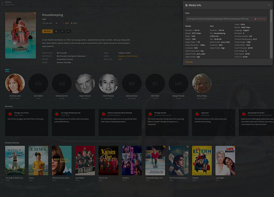Open A Beautiful Day in the Neighborhood poster
274x197 pixels.
tap(155, 161)
